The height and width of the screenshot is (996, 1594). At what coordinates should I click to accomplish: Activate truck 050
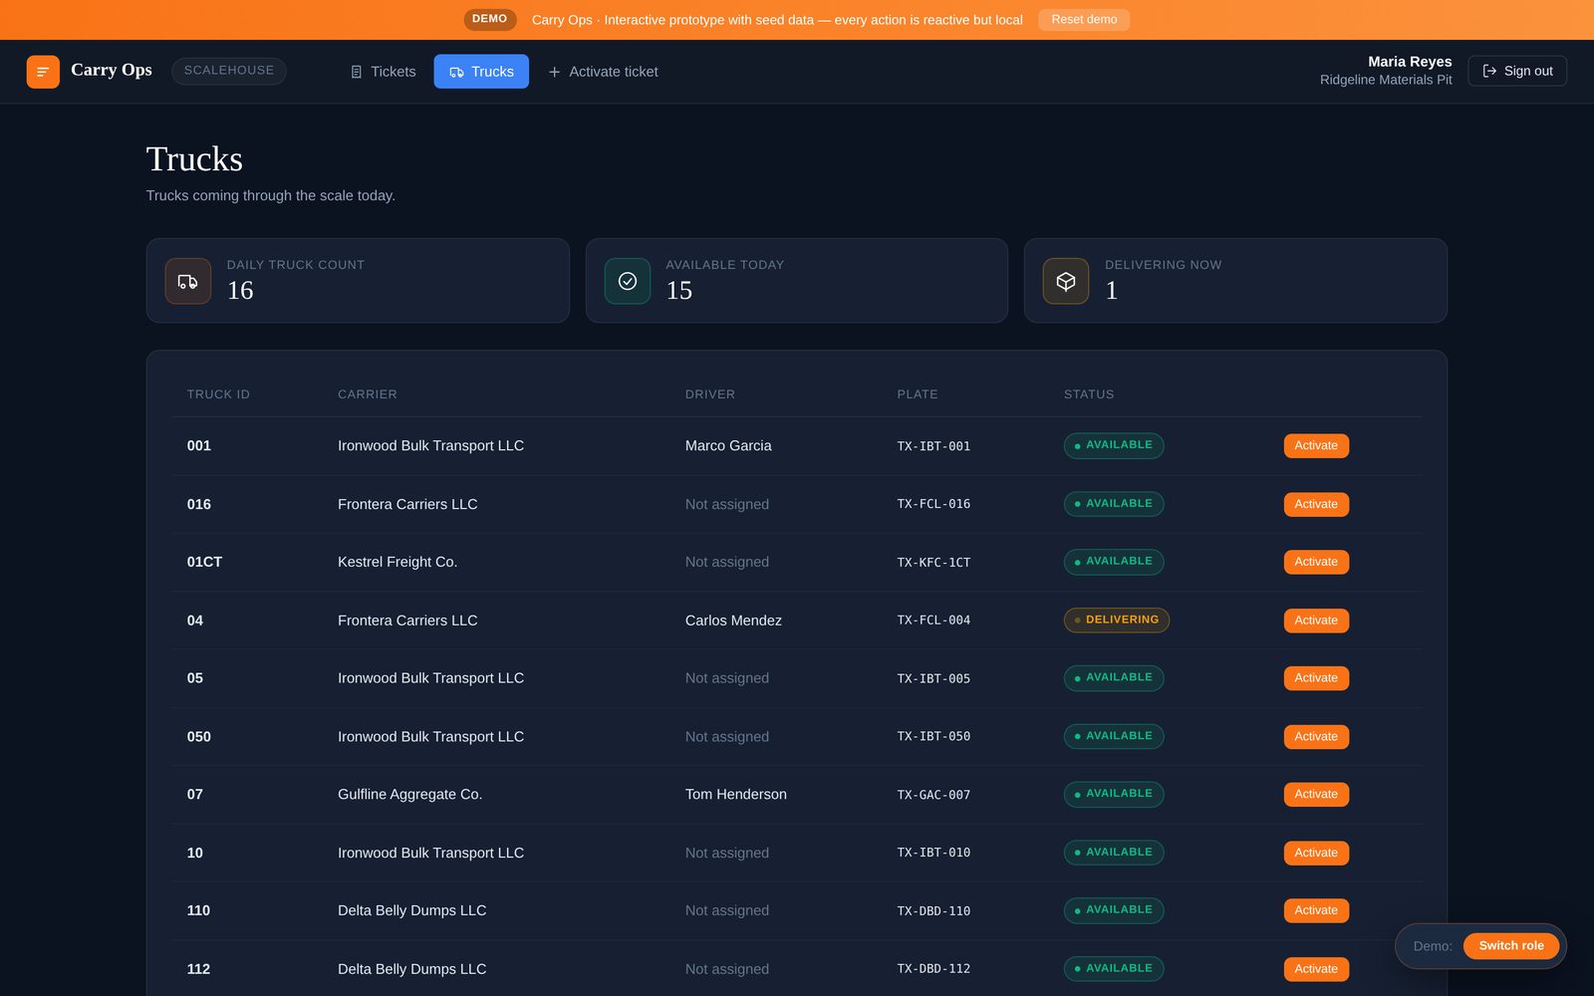tap(1316, 737)
